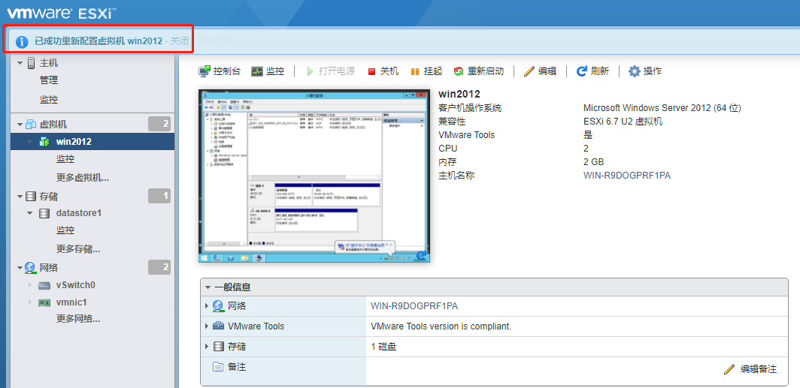Collapse the win2012 tree node
The width and height of the screenshot is (800, 388).
(29, 142)
